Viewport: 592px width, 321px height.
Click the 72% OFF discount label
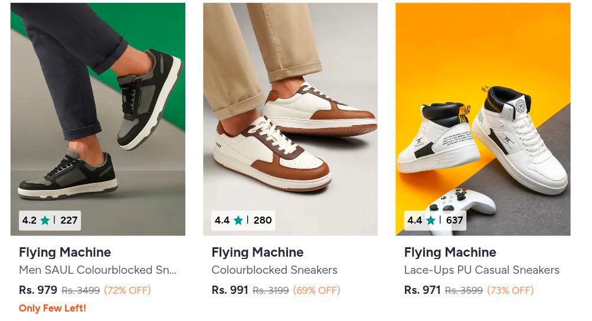(x=127, y=290)
